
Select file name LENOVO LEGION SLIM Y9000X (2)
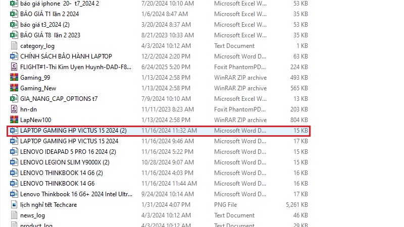tap(65, 162)
